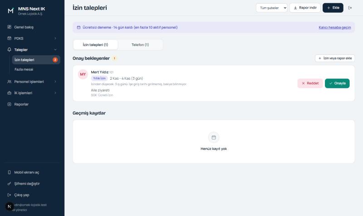Reject Mert Yıldız request with Reddet
363x216 pixels.
pyautogui.click(x=310, y=83)
